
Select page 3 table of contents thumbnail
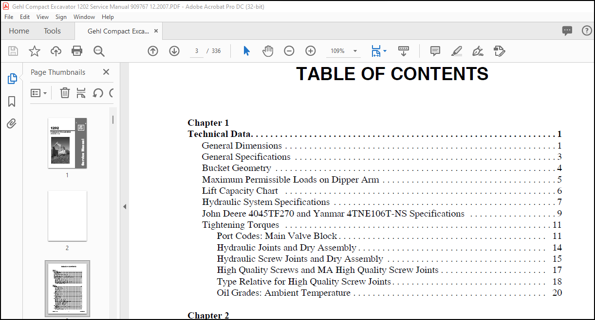pyautogui.click(x=67, y=289)
